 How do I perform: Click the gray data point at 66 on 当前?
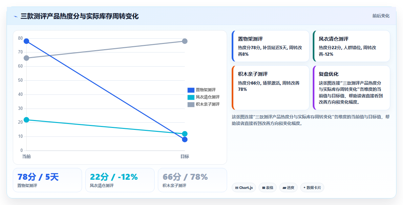coord(26,58)
